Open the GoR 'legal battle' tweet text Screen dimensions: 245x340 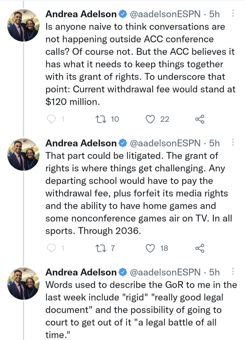141,310
